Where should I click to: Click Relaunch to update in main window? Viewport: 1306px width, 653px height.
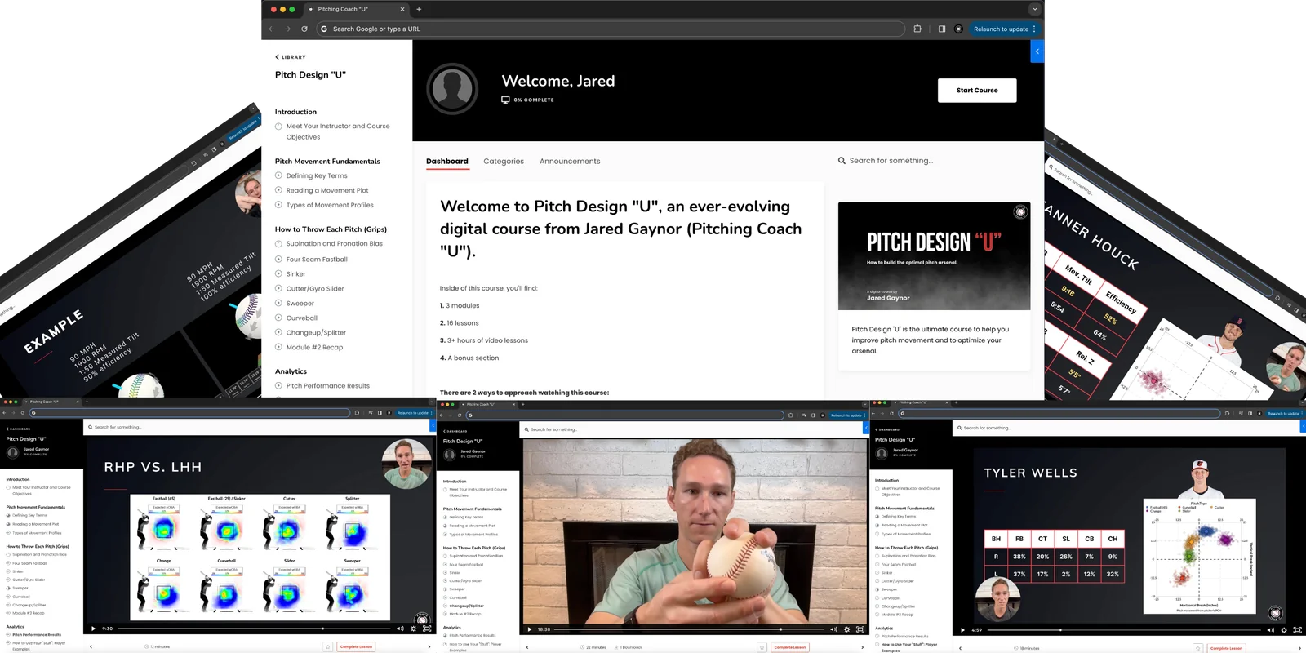1001,29
